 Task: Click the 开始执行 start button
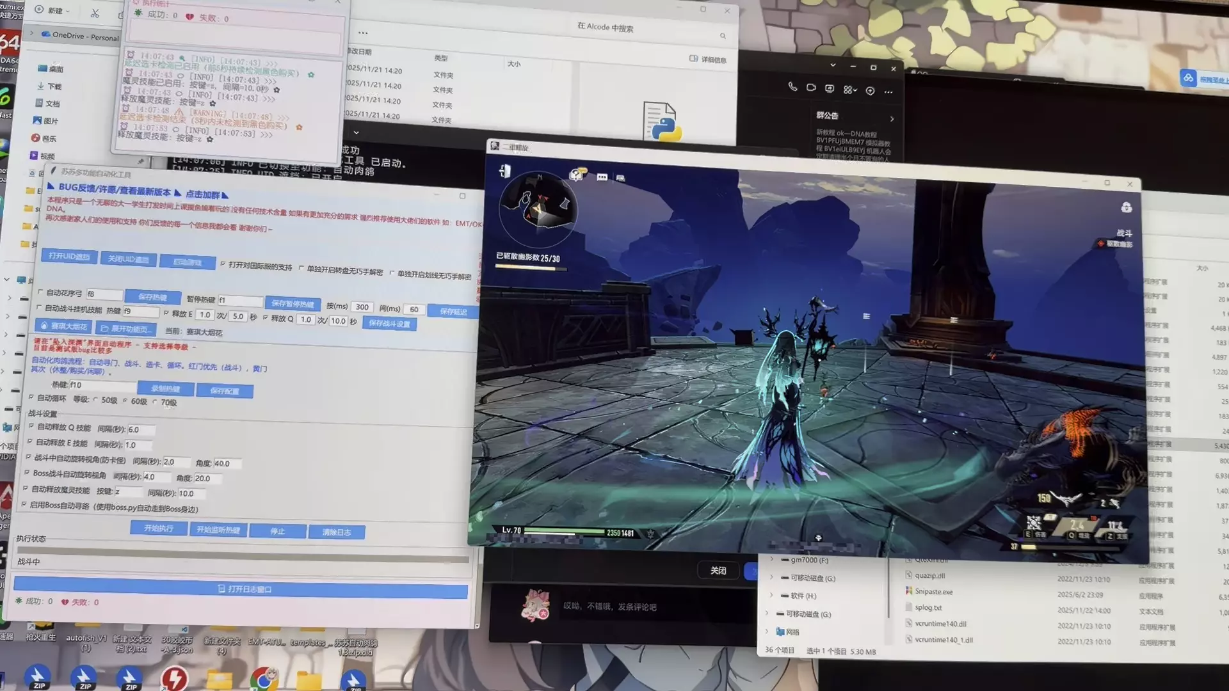click(158, 528)
